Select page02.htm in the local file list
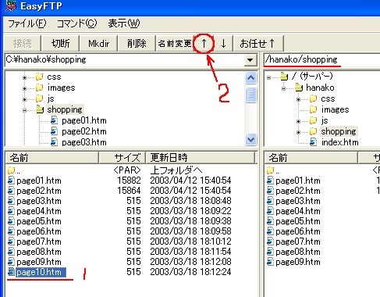Image resolution: width=380 pixels, height=297 pixels. [x=39, y=191]
